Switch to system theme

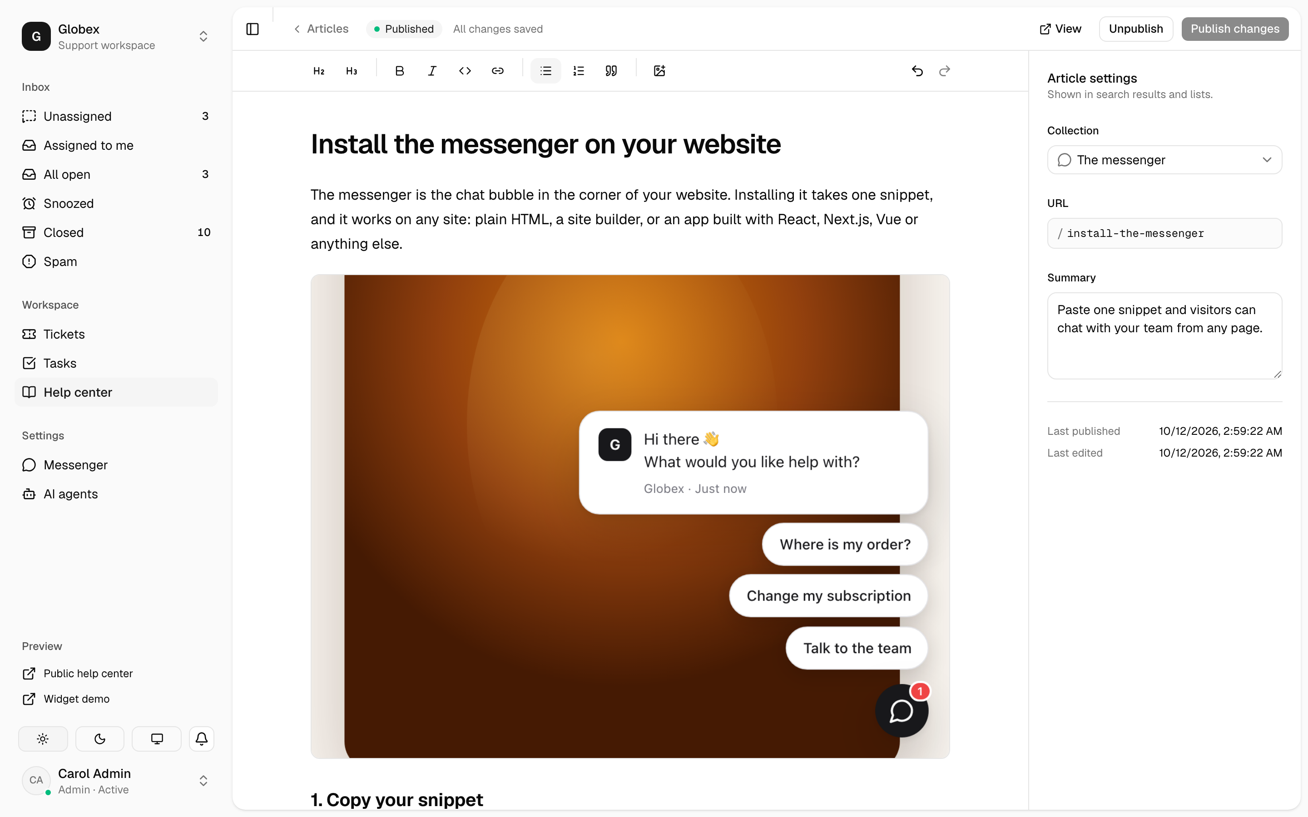157,738
